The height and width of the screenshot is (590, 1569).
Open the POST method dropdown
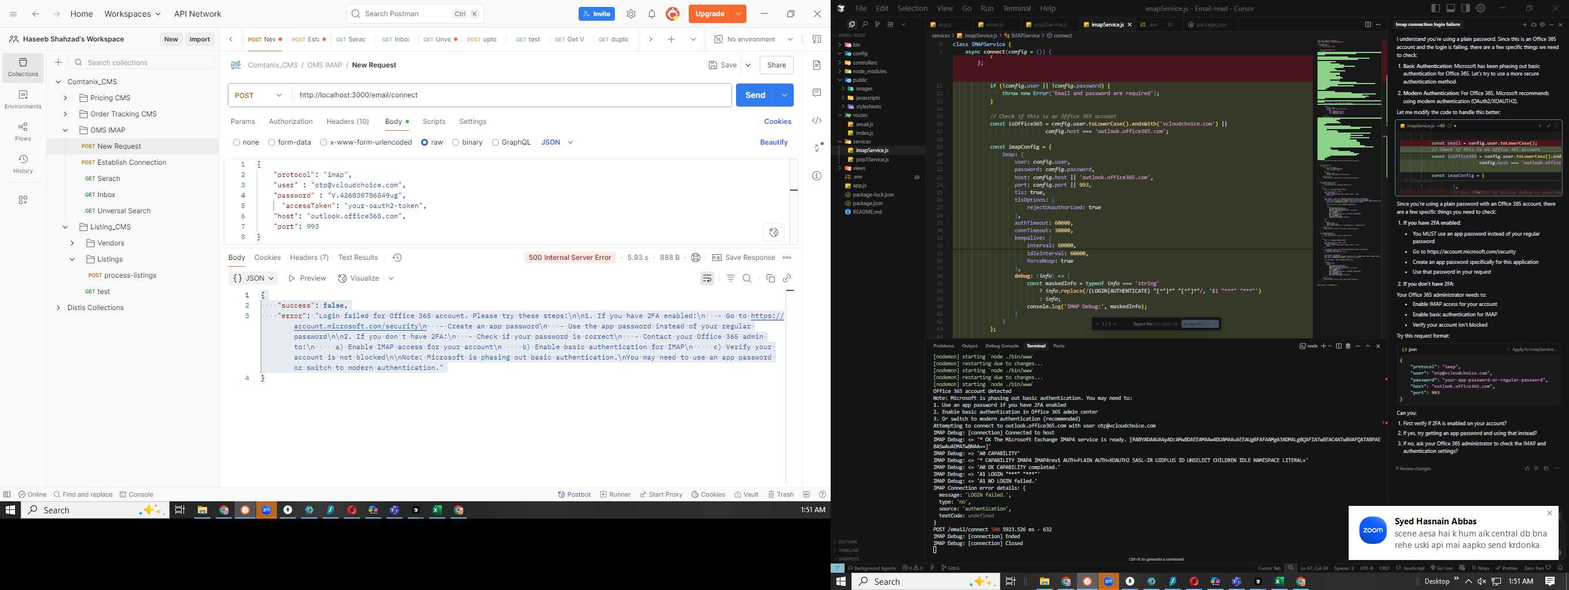(x=260, y=96)
